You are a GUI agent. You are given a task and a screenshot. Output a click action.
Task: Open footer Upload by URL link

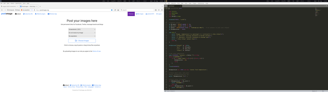(75, 85)
